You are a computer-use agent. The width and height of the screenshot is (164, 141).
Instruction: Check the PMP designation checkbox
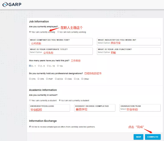point(47,79)
